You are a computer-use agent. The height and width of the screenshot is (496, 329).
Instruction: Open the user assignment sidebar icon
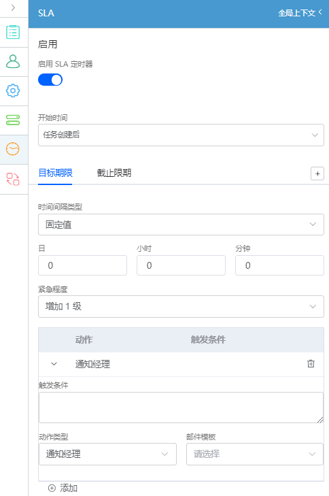point(13,61)
